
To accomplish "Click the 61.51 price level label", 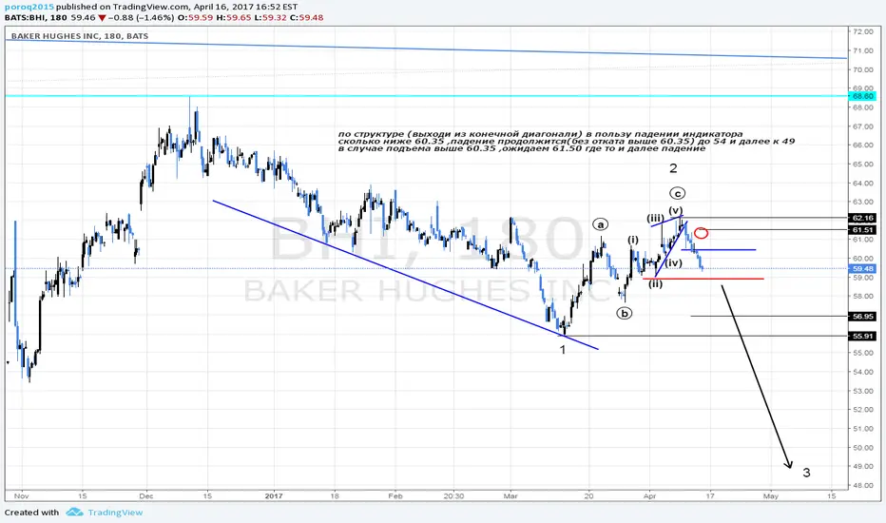I will [x=863, y=230].
